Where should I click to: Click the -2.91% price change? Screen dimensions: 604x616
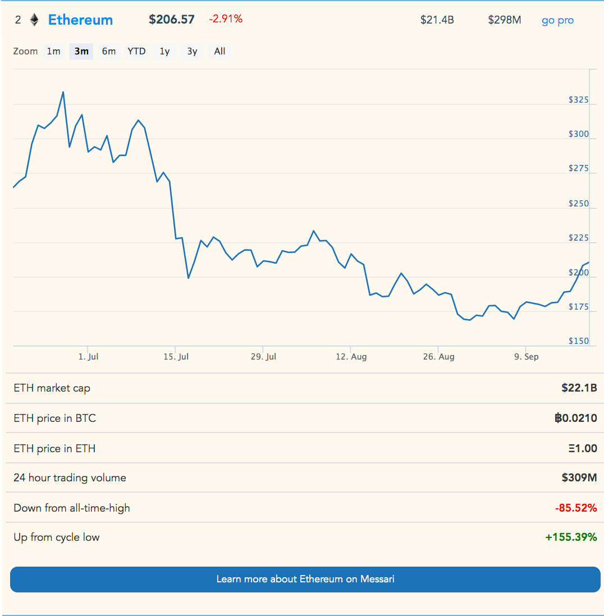[226, 19]
